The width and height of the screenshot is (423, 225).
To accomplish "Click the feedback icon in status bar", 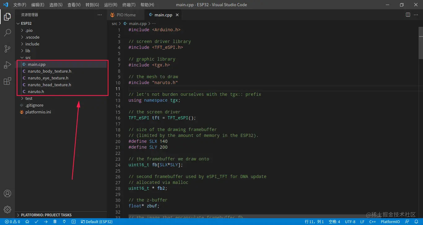I will [407, 222].
